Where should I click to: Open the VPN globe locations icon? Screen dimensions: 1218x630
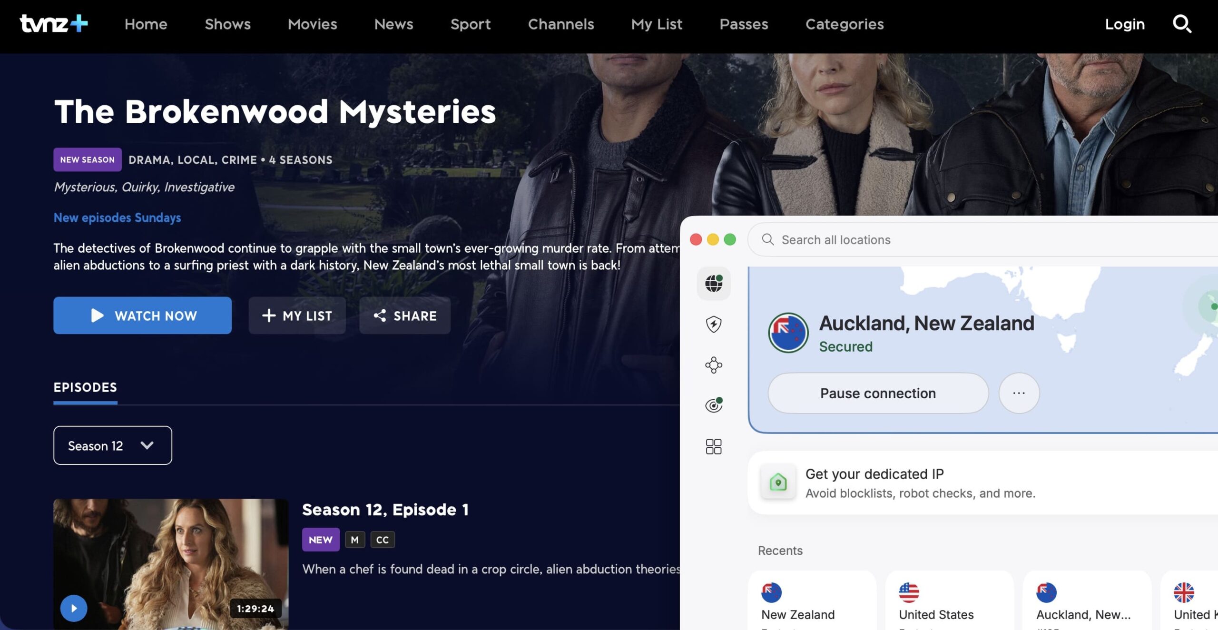(x=714, y=284)
